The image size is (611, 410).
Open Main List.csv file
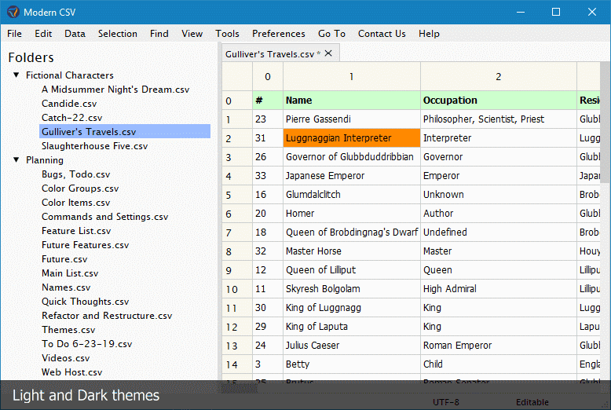pos(70,273)
